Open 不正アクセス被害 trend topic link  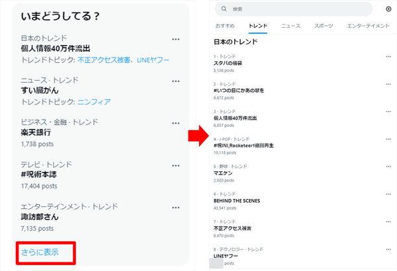point(104,60)
